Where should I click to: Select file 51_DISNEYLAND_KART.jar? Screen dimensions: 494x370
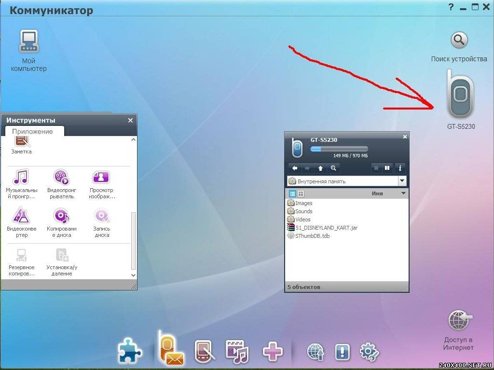point(322,228)
